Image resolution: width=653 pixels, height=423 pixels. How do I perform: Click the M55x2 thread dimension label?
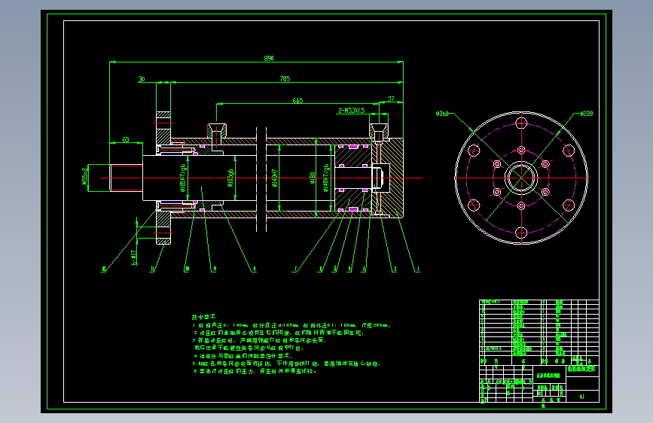(85, 177)
